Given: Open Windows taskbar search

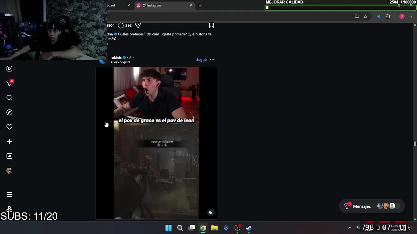Looking at the screenshot, I should (x=180, y=228).
